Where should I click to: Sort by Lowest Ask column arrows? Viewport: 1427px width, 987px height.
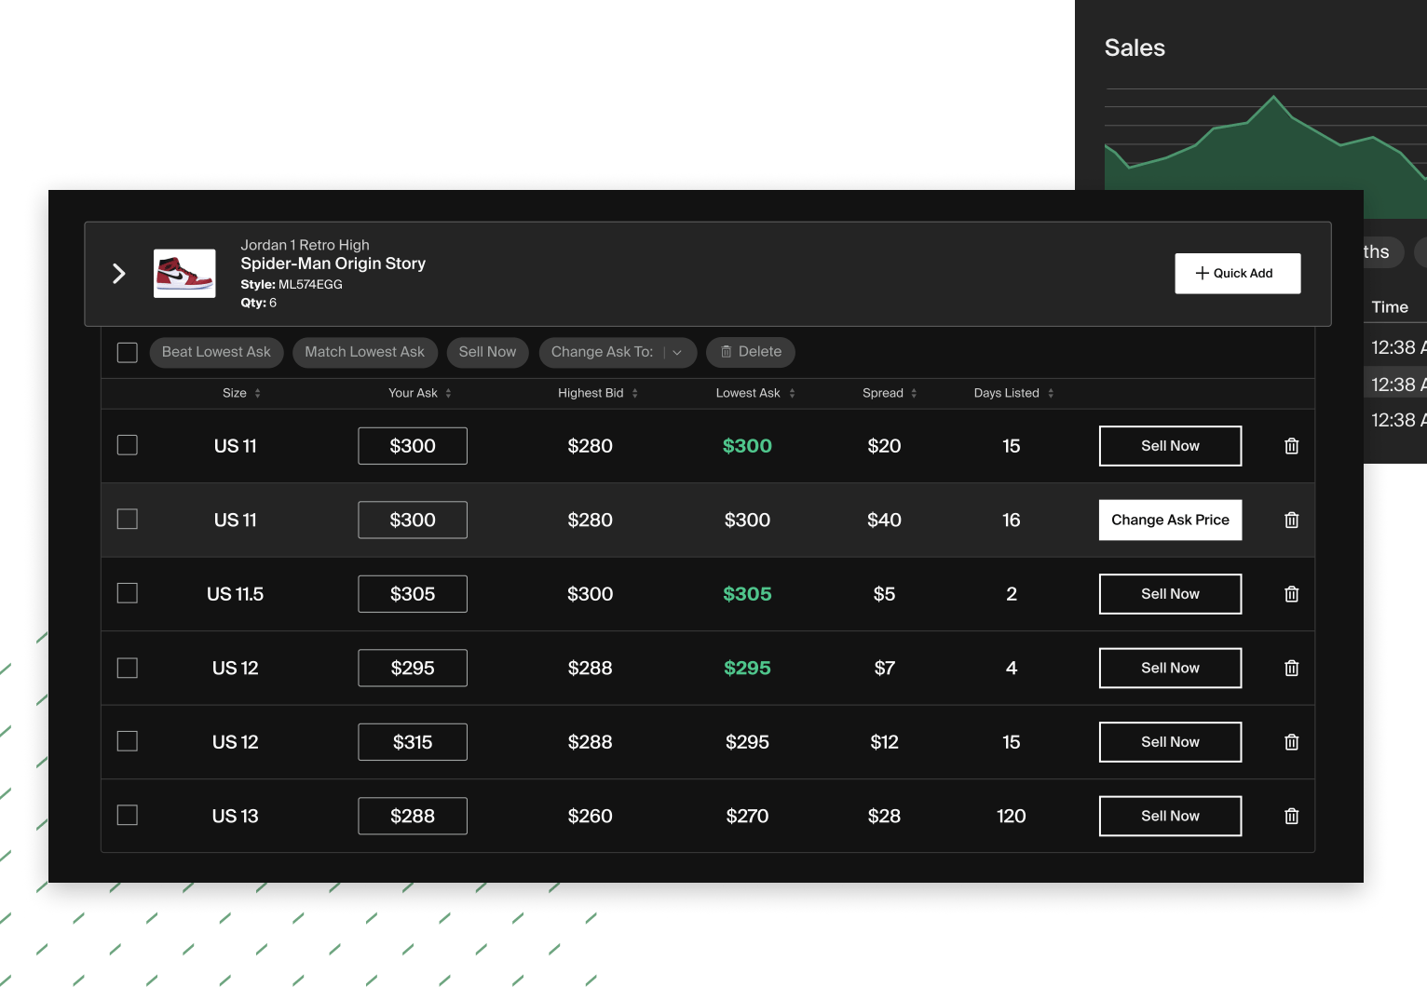tap(792, 393)
